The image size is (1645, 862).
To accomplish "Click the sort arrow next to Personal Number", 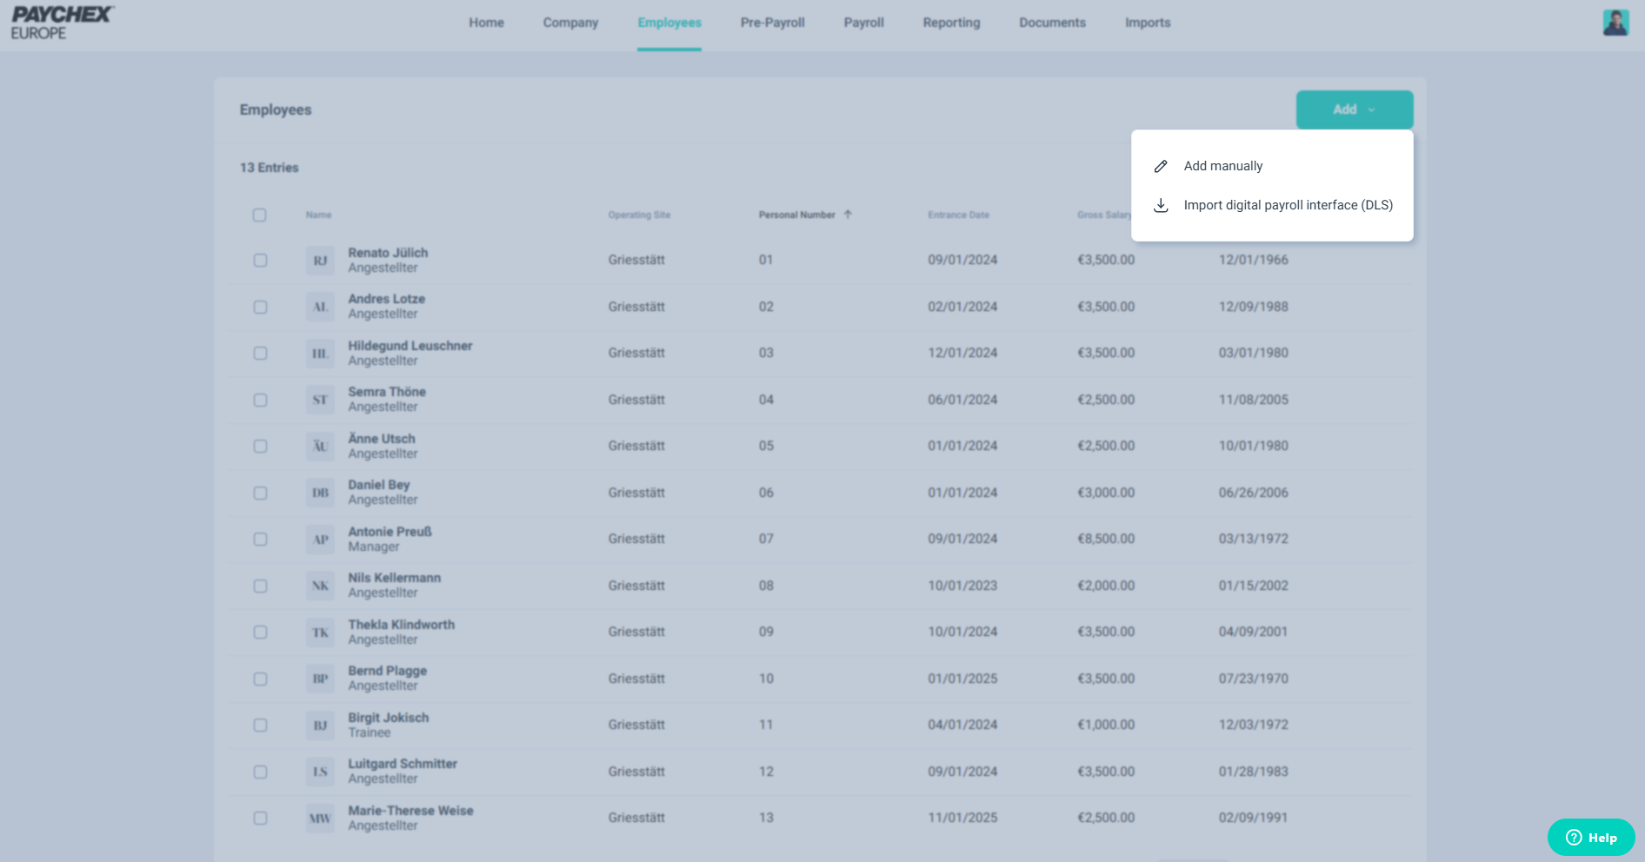I will coord(848,215).
